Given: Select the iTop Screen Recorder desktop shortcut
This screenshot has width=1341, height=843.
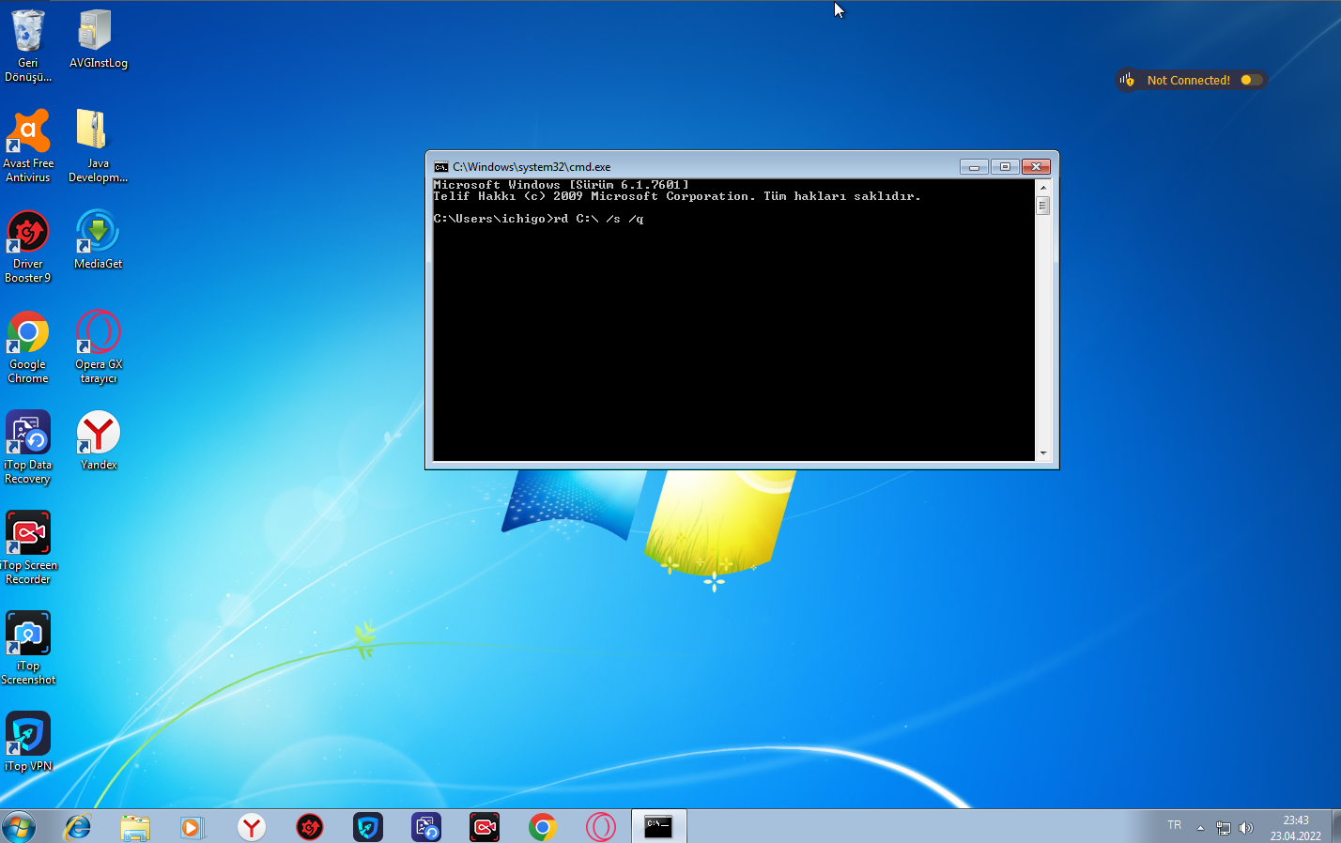Looking at the screenshot, I should point(28,547).
